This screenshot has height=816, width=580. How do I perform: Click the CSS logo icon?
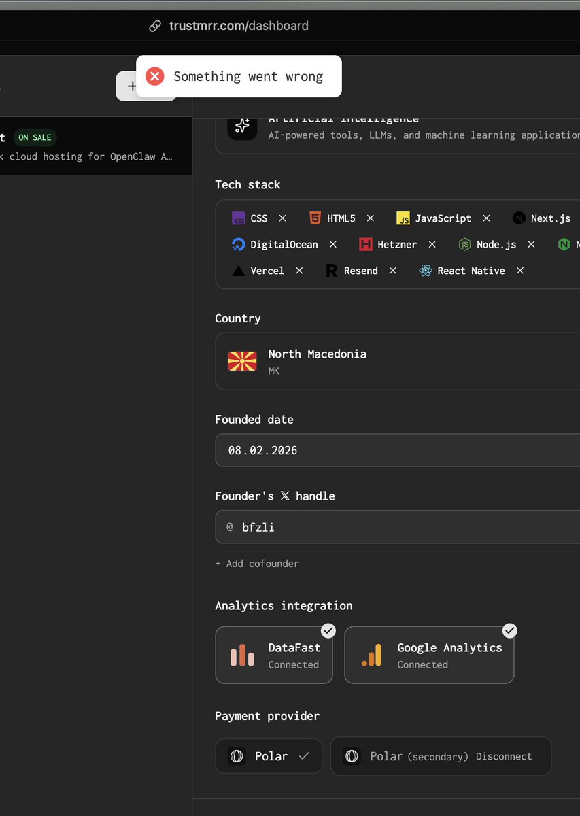coord(239,218)
